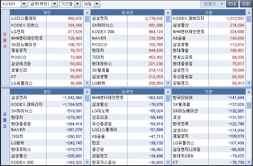This screenshot has height=166, width=253.
Task: Select 삼성전자 in 외국인 net-buy list
Action: coord(128,18)
